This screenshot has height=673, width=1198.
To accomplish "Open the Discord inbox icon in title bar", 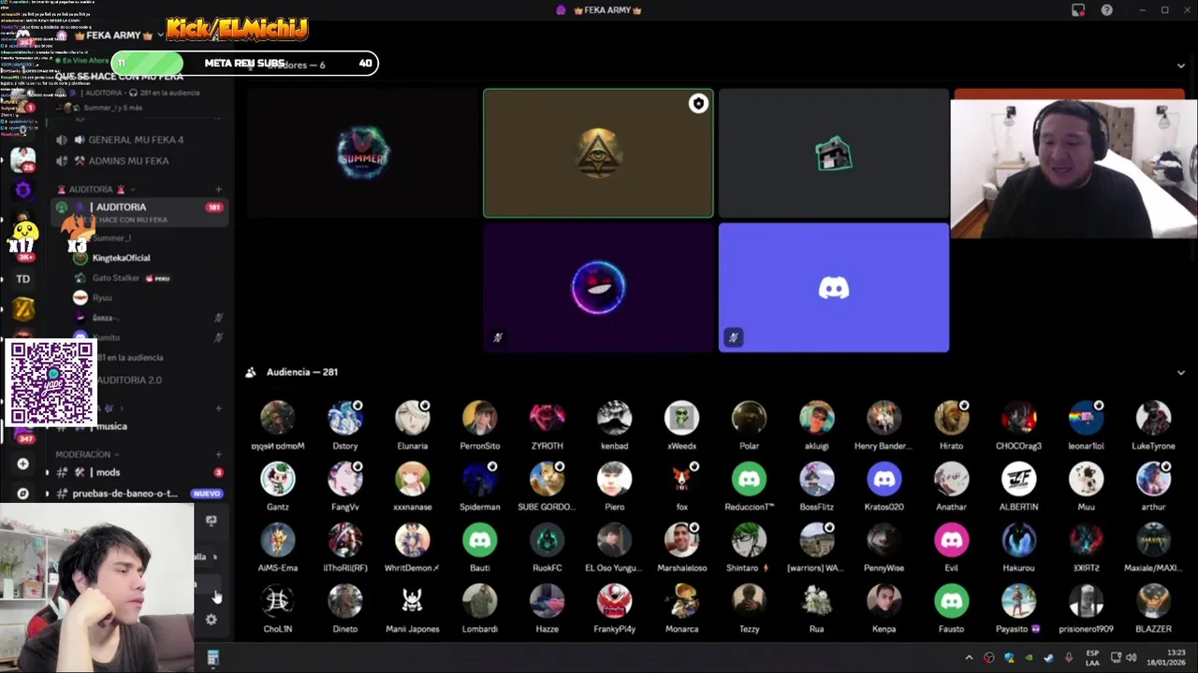I will pos(1078,10).
